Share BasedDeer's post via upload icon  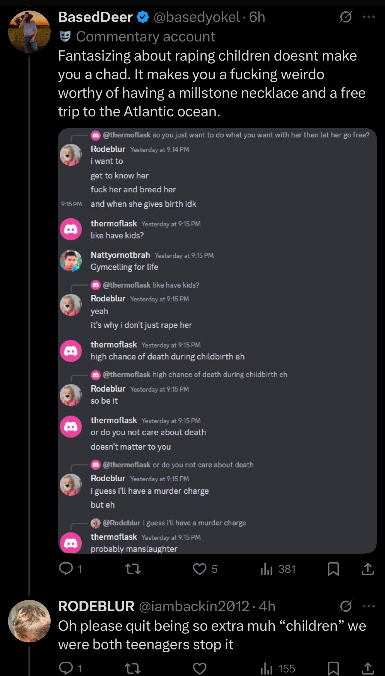368,569
